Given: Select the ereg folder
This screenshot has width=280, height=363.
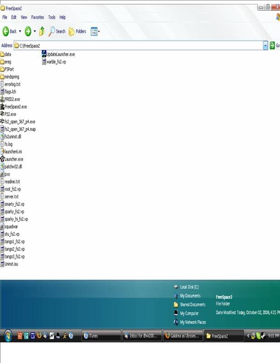Looking at the screenshot, I should click(x=6, y=62).
